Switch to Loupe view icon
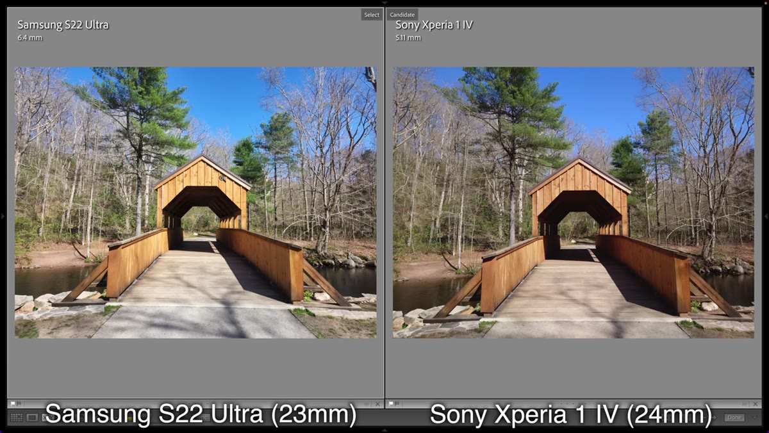This screenshot has width=769, height=433. click(x=32, y=418)
